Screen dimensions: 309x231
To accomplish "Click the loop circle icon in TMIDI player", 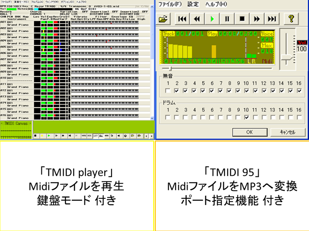I will pyautogui.click(x=126, y=136).
